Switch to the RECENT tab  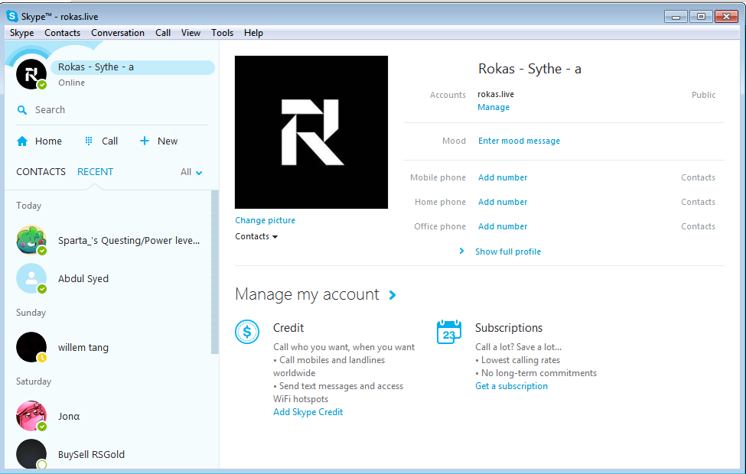pyautogui.click(x=95, y=171)
